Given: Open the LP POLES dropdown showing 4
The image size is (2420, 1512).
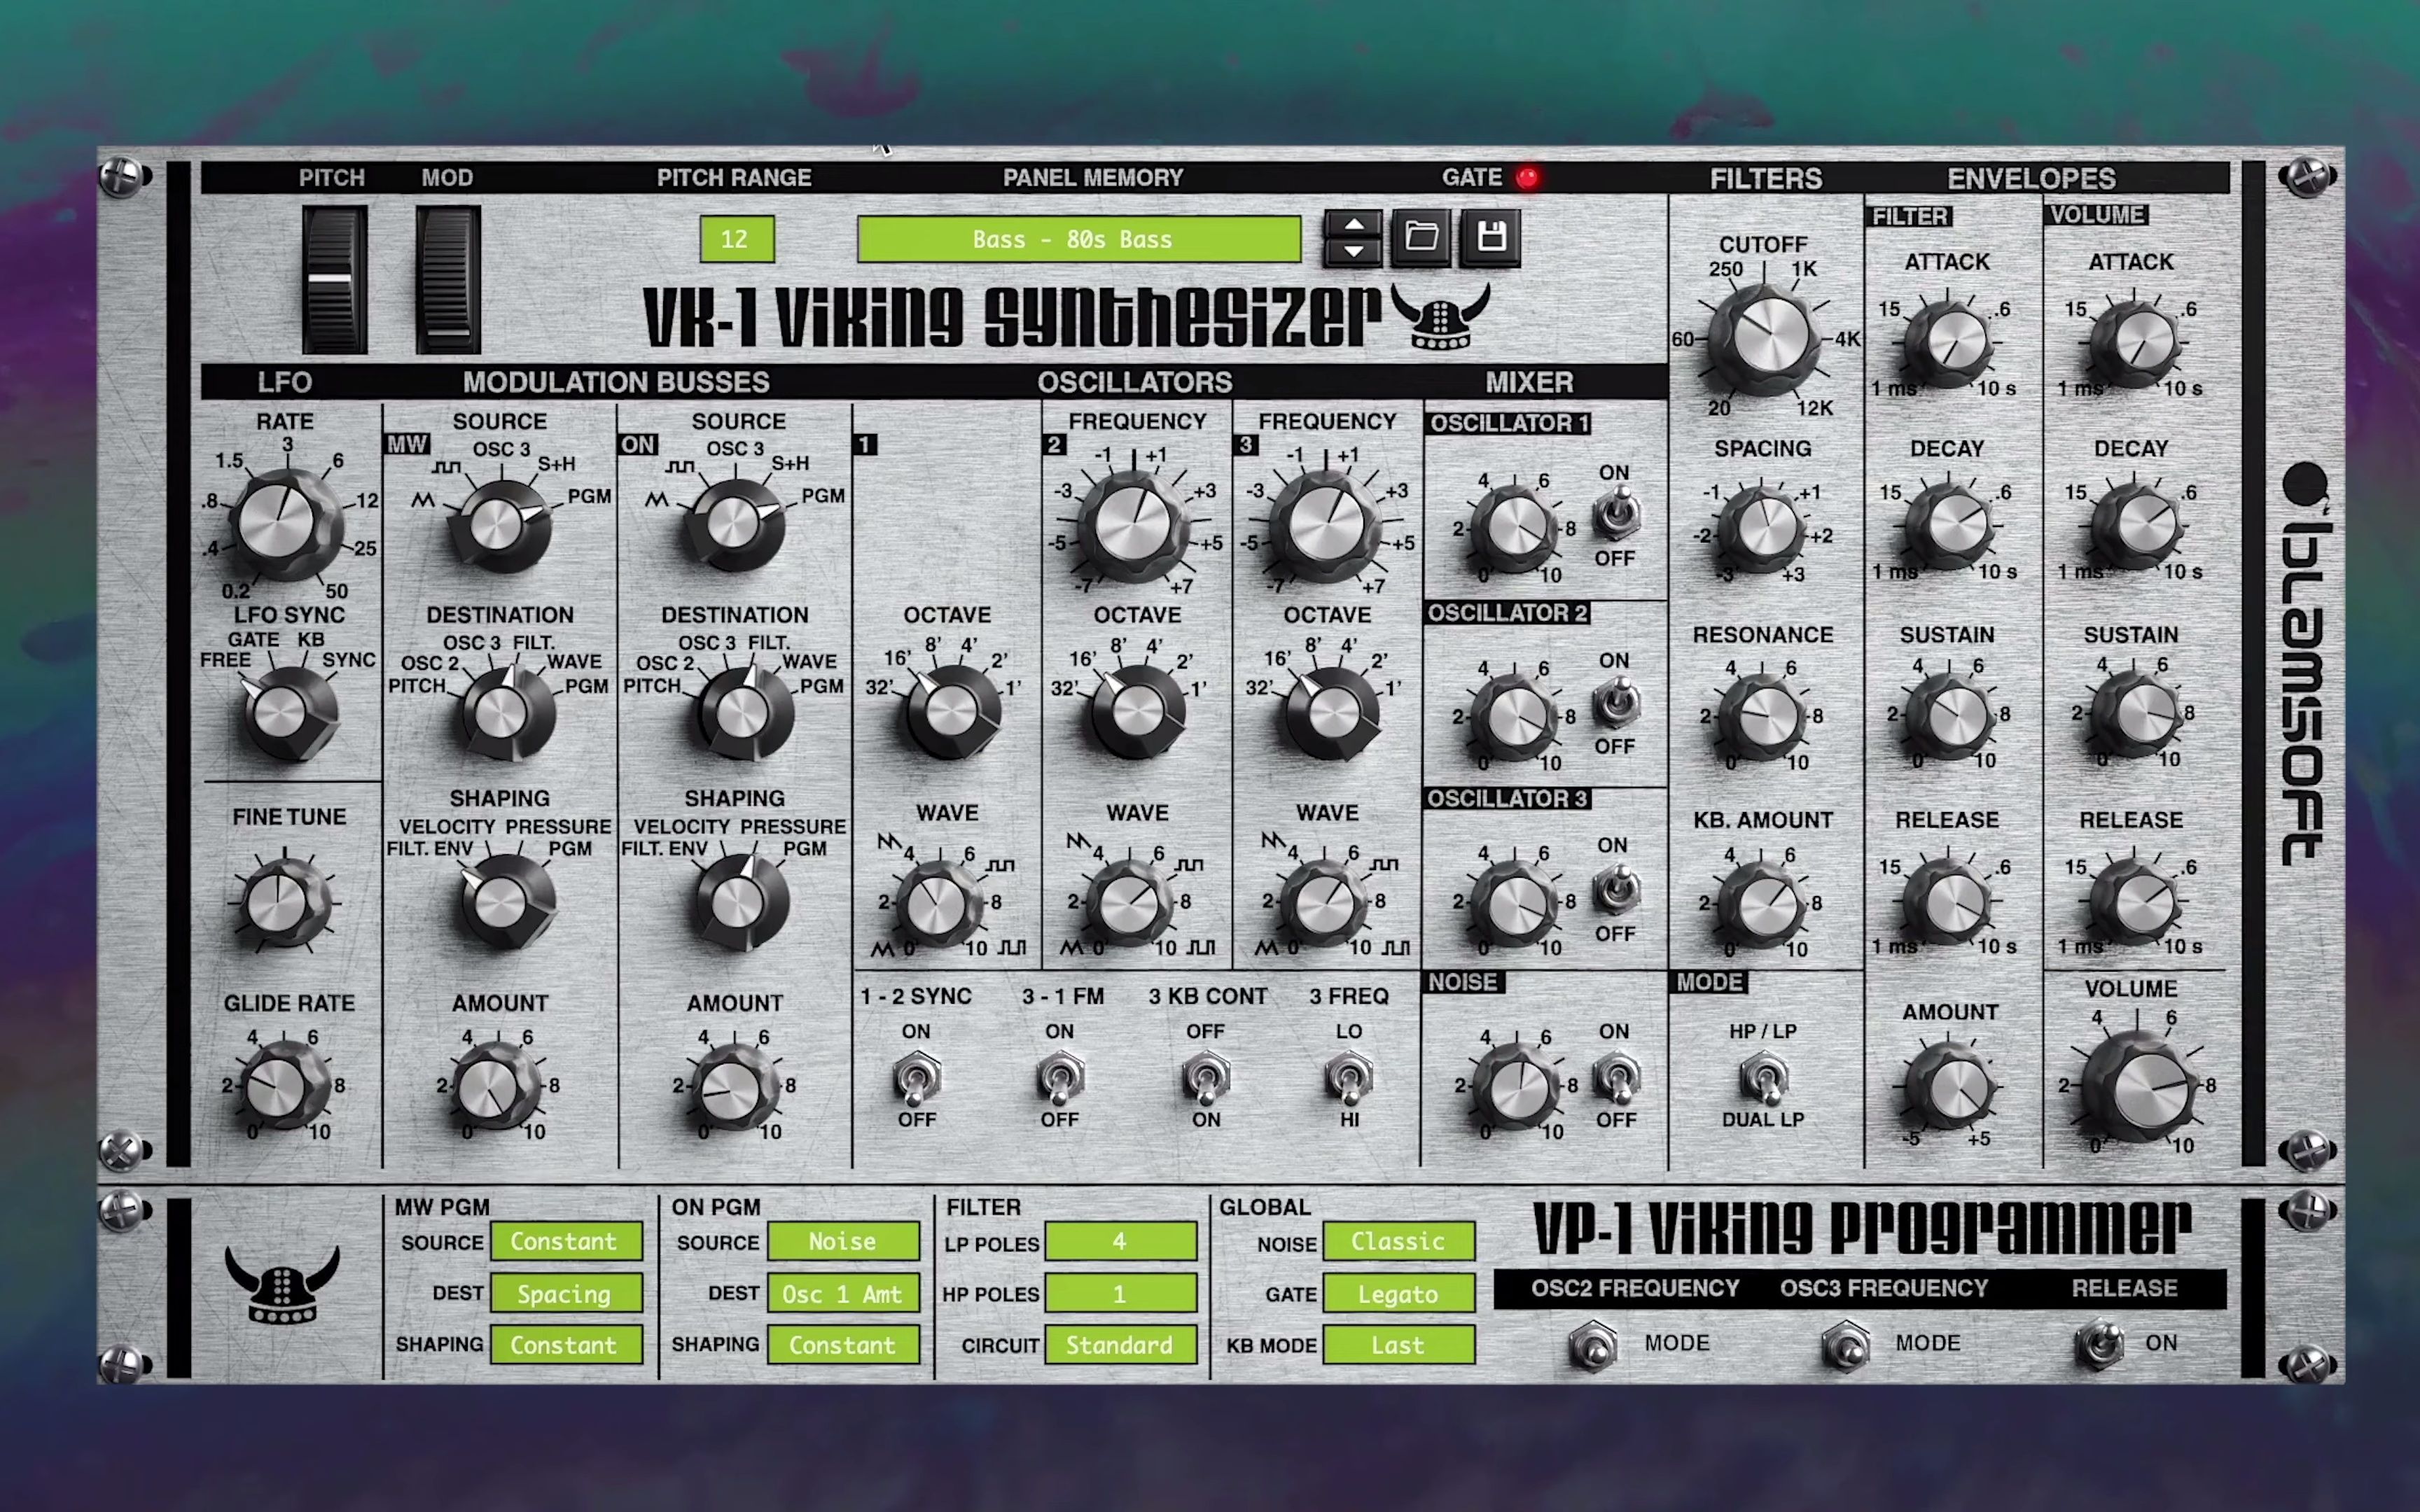Looking at the screenshot, I should (x=1120, y=1241).
